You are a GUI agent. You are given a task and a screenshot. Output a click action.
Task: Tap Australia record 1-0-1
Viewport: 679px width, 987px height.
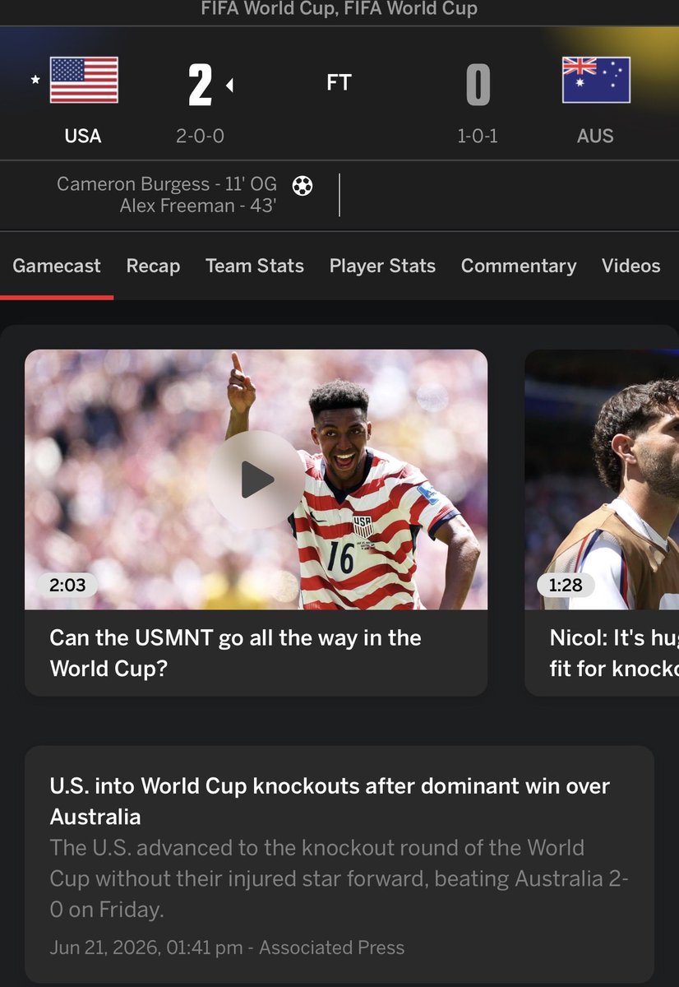tap(478, 136)
